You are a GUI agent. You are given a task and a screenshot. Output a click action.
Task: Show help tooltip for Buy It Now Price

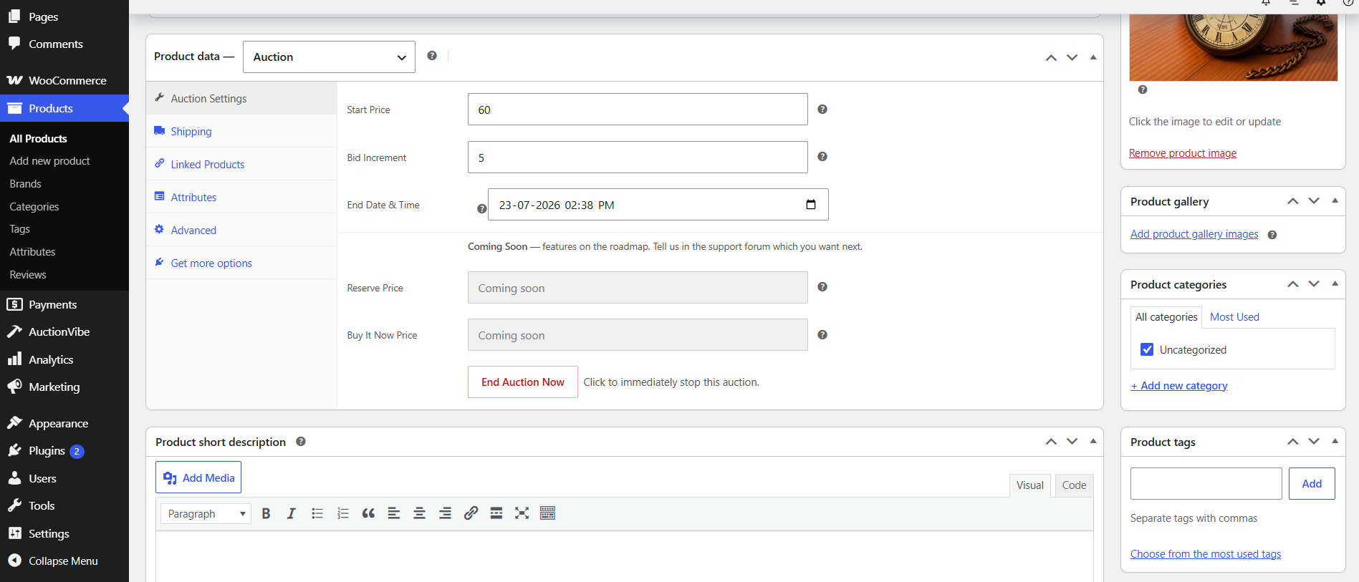pyautogui.click(x=822, y=335)
